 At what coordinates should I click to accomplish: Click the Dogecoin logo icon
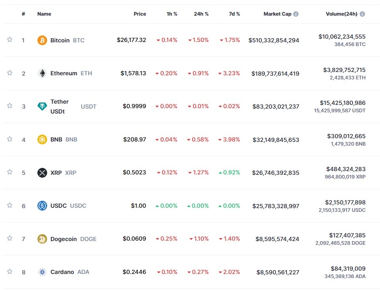click(x=42, y=239)
